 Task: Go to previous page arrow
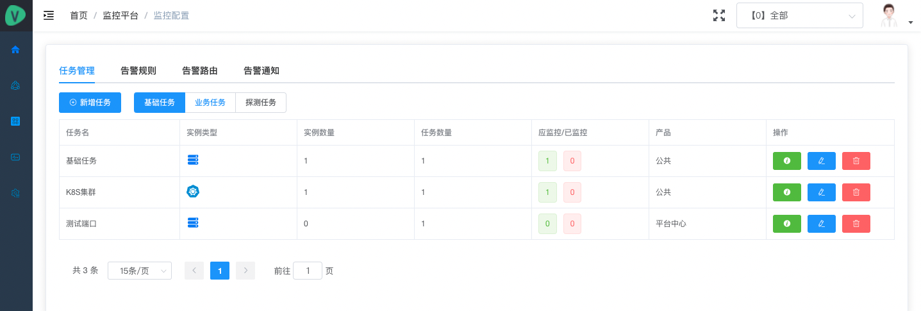[194, 271]
